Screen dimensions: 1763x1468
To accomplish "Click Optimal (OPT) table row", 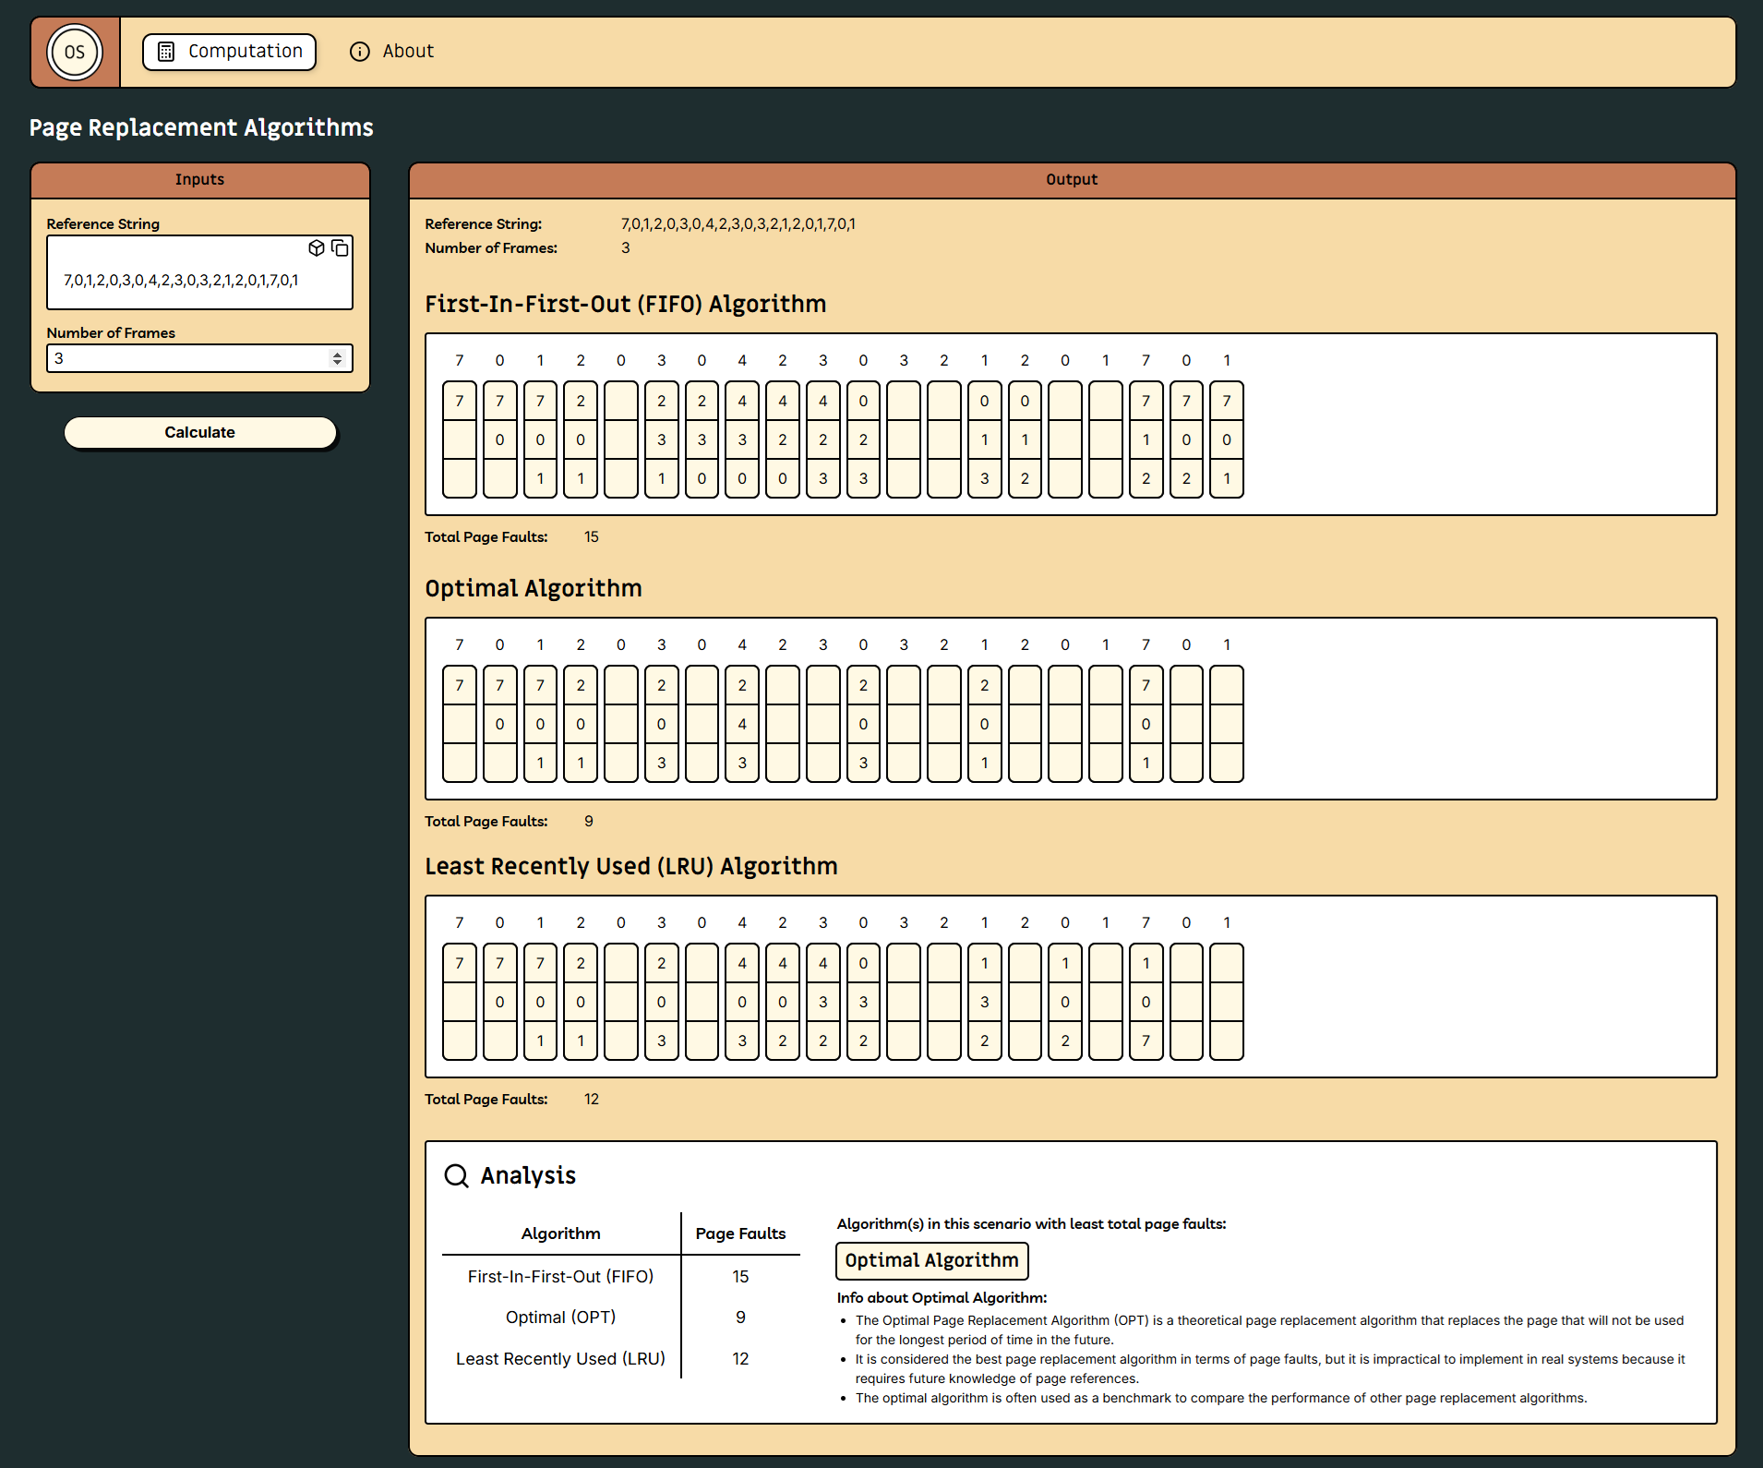I will point(620,1318).
